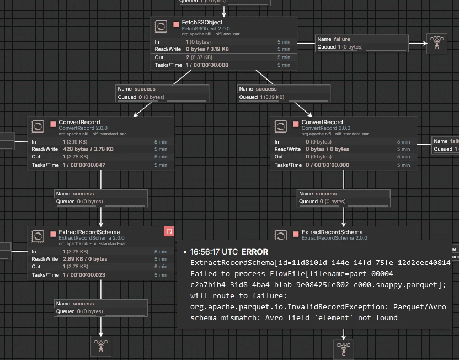The image size is (459, 360).
Task: Click the FetchS3Object processor icon
Action: point(161,27)
